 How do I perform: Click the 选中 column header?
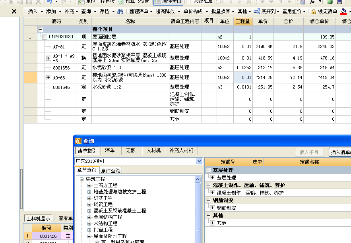[257, 162]
